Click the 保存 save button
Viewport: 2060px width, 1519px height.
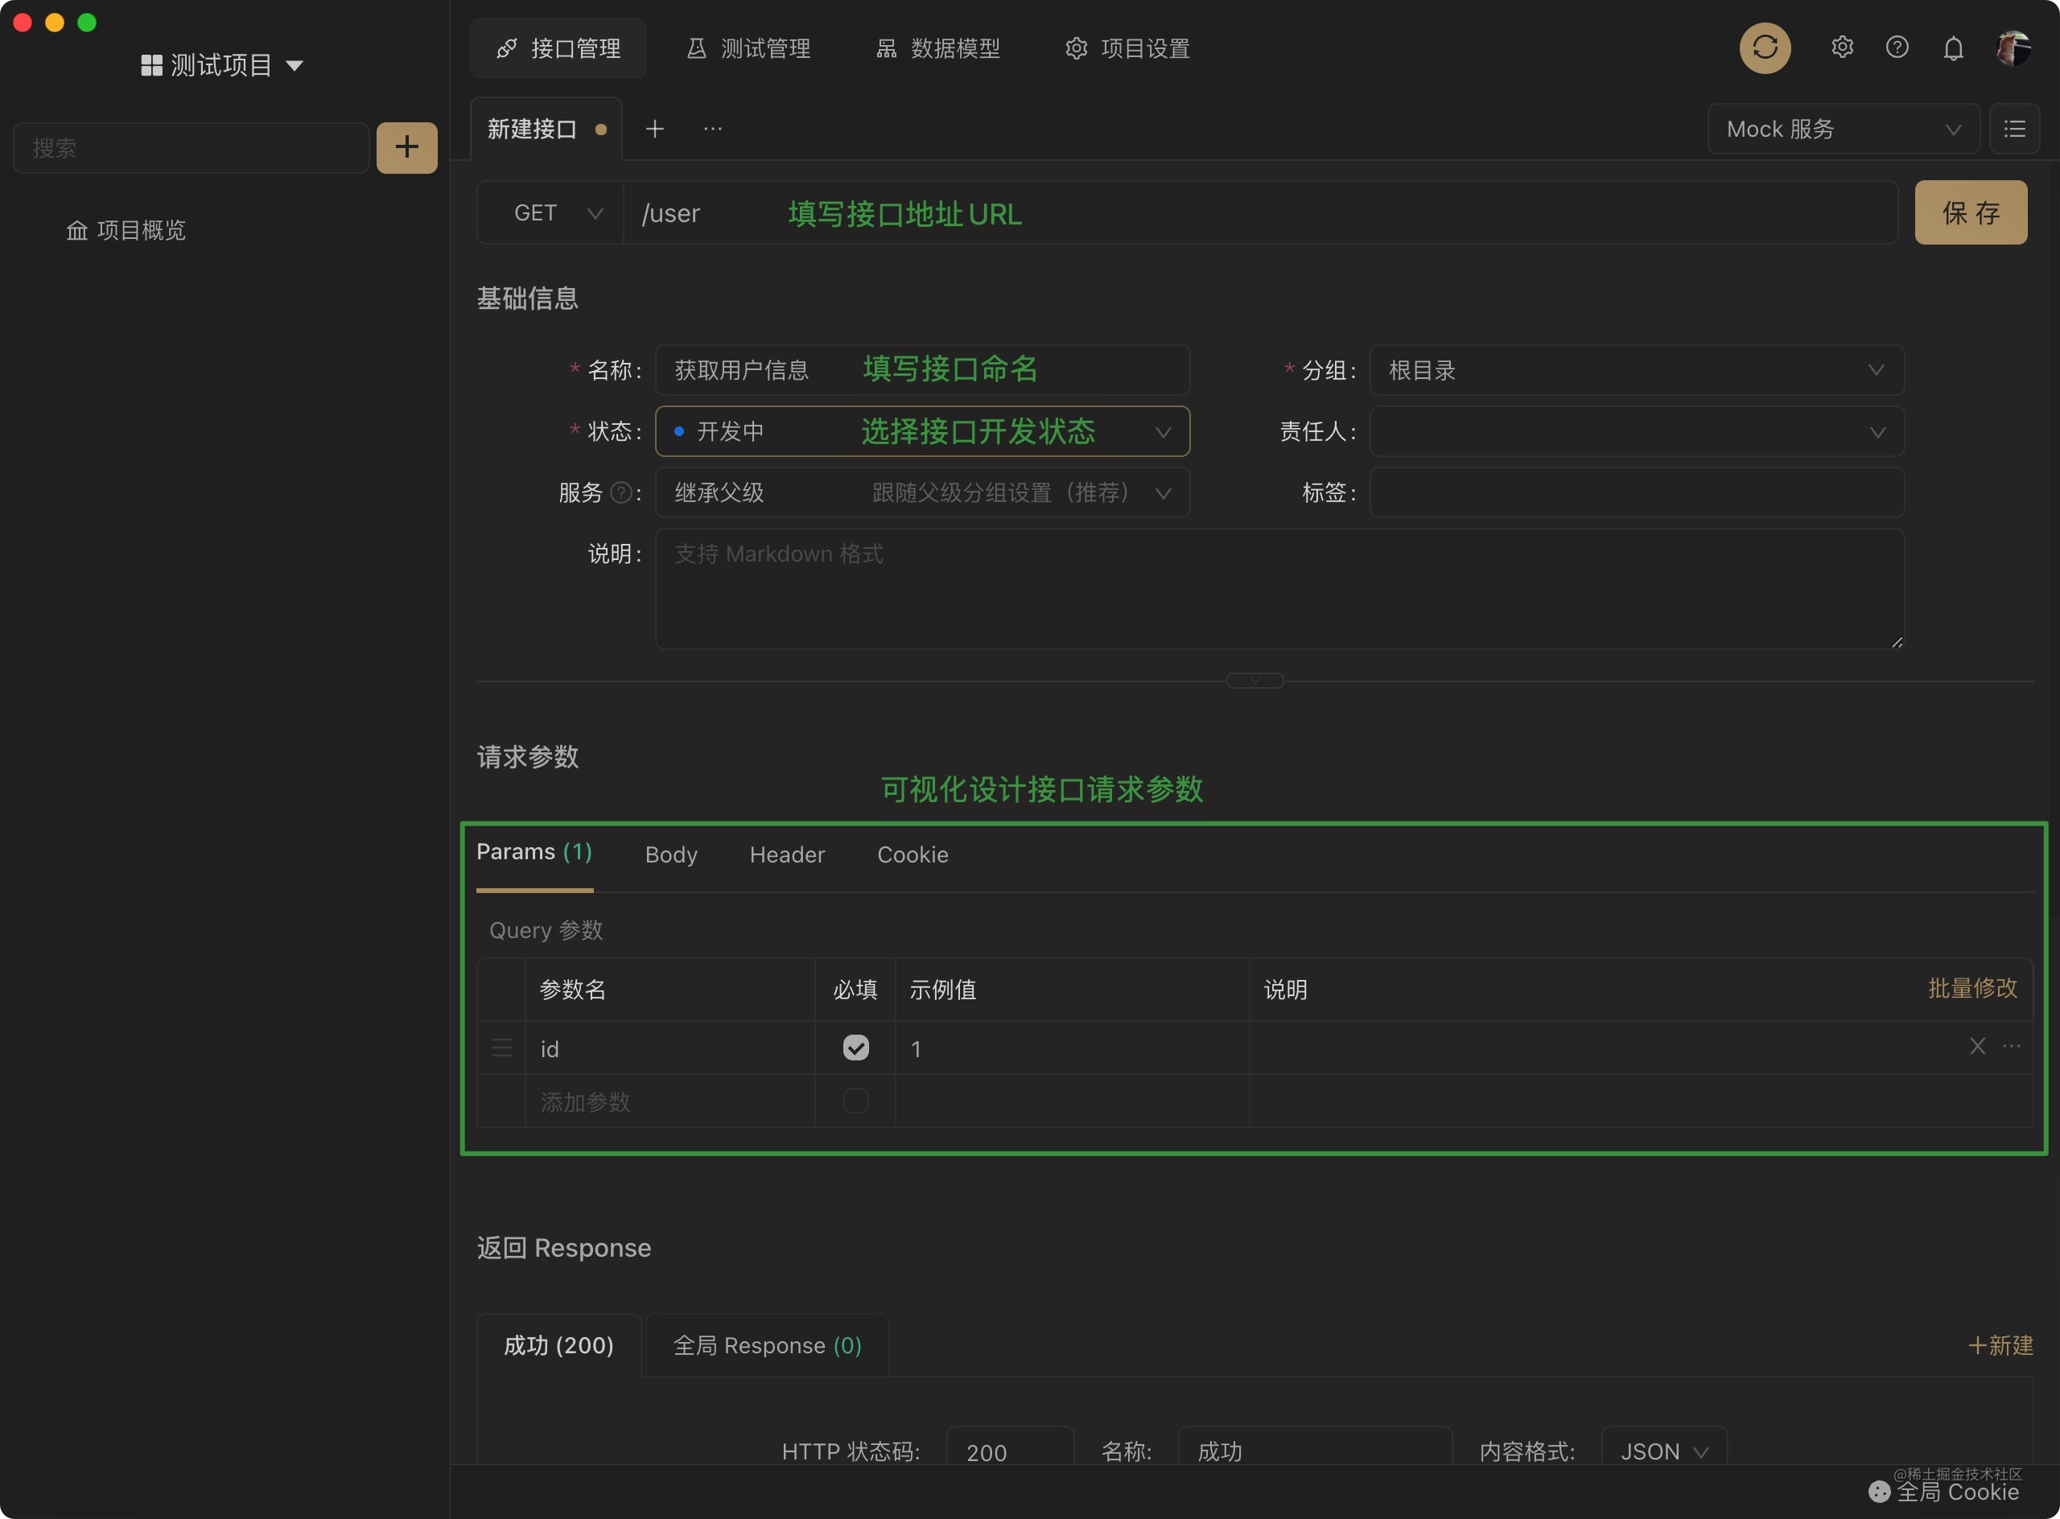point(1970,212)
